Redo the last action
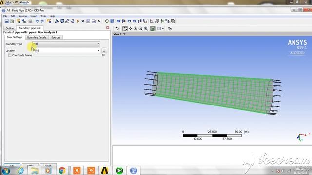 pyautogui.click(x=42, y=21)
